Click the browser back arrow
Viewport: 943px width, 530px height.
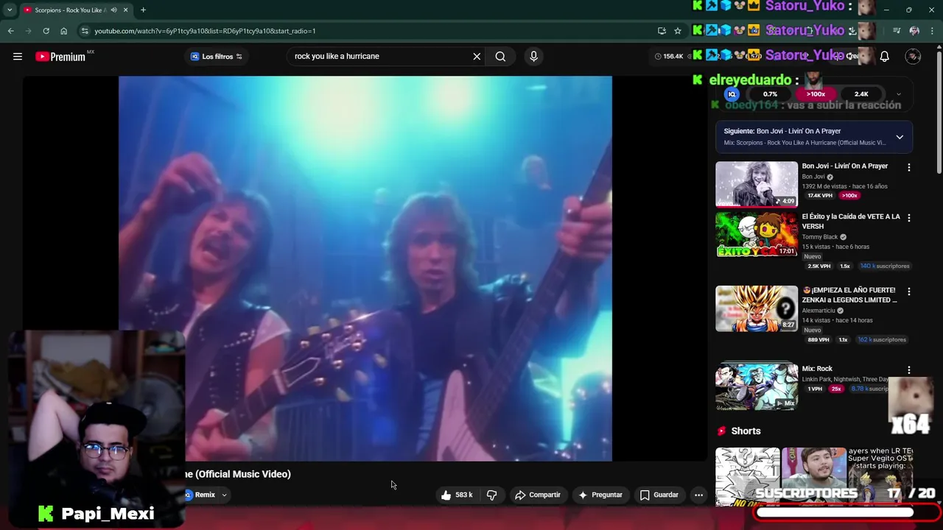point(10,31)
